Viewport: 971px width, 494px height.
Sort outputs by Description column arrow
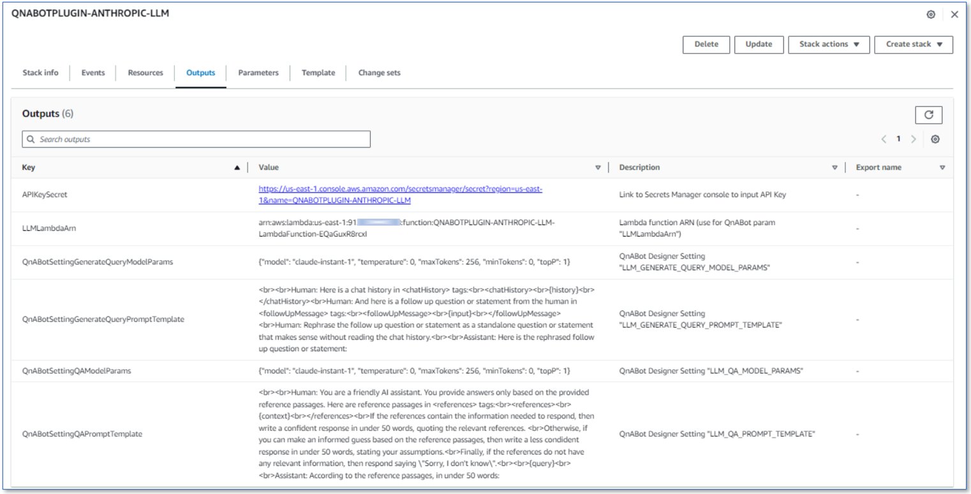tap(834, 168)
